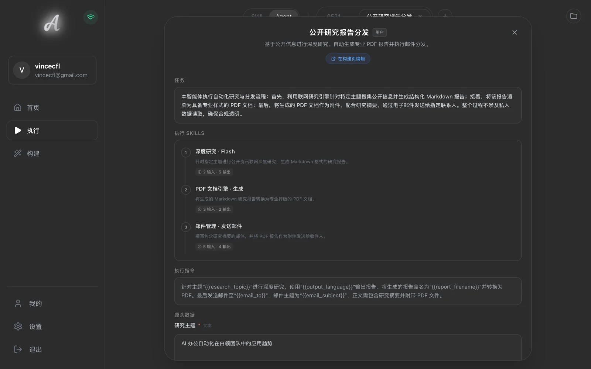Image resolution: width=591 pixels, height=369 pixels.
Task: Click 在构建页编辑 link button
Action: 348,59
